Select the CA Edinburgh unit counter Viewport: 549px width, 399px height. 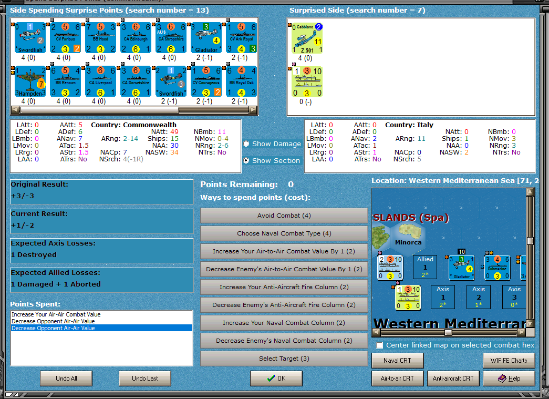pyautogui.click(x=136, y=37)
